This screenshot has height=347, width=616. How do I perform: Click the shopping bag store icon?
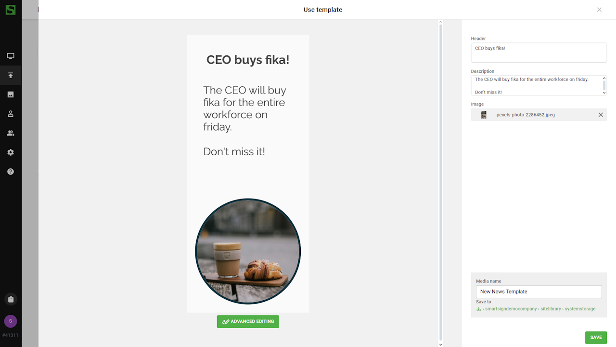11,299
